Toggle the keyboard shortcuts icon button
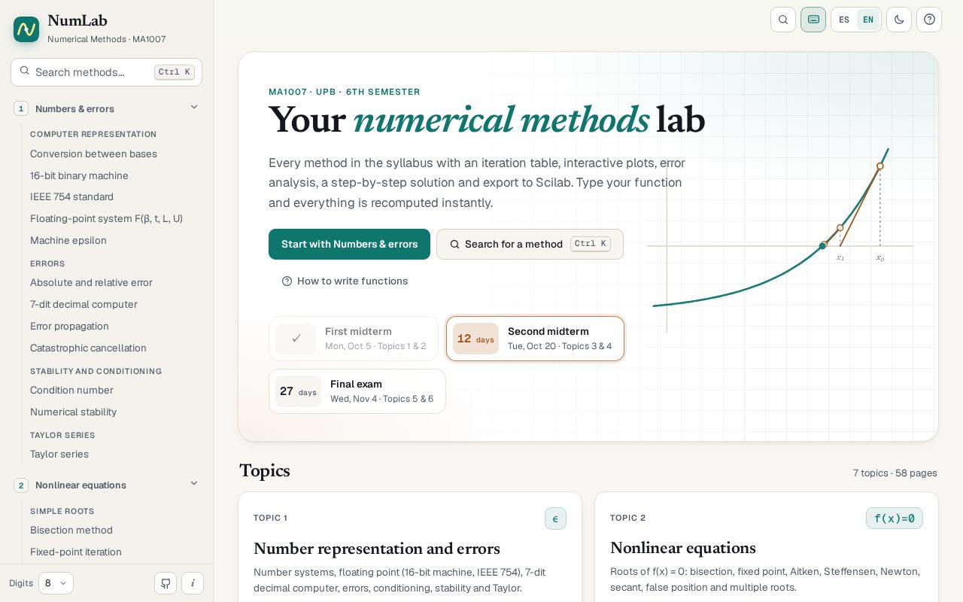Image resolution: width=963 pixels, height=602 pixels. [x=813, y=20]
